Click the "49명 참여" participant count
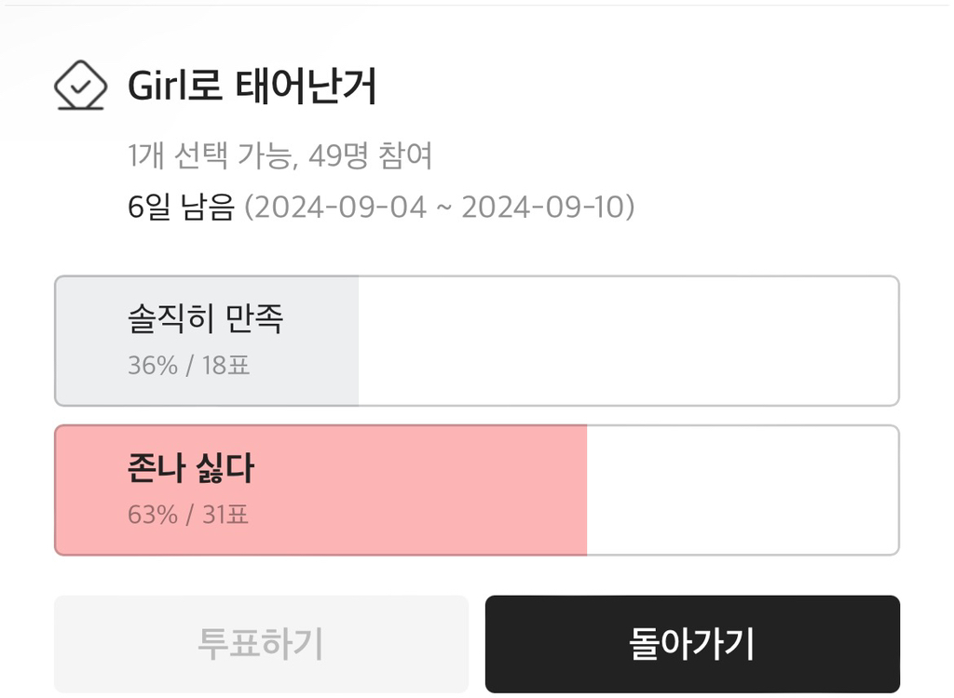 [371, 156]
